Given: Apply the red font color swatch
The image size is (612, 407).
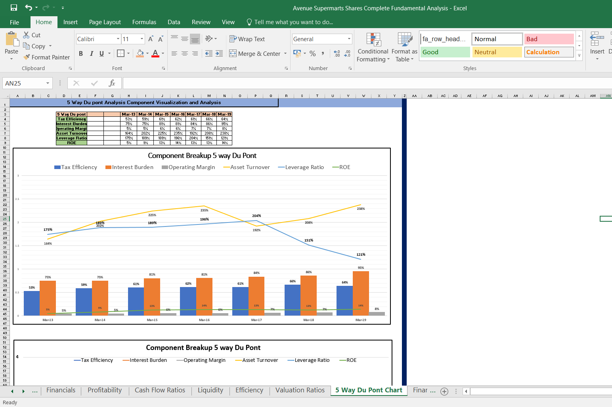Looking at the screenshot, I should [x=155, y=53].
